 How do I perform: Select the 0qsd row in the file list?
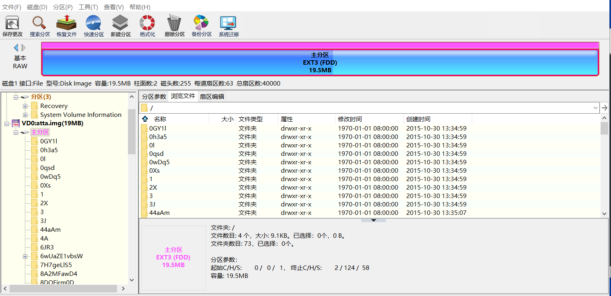370,154
